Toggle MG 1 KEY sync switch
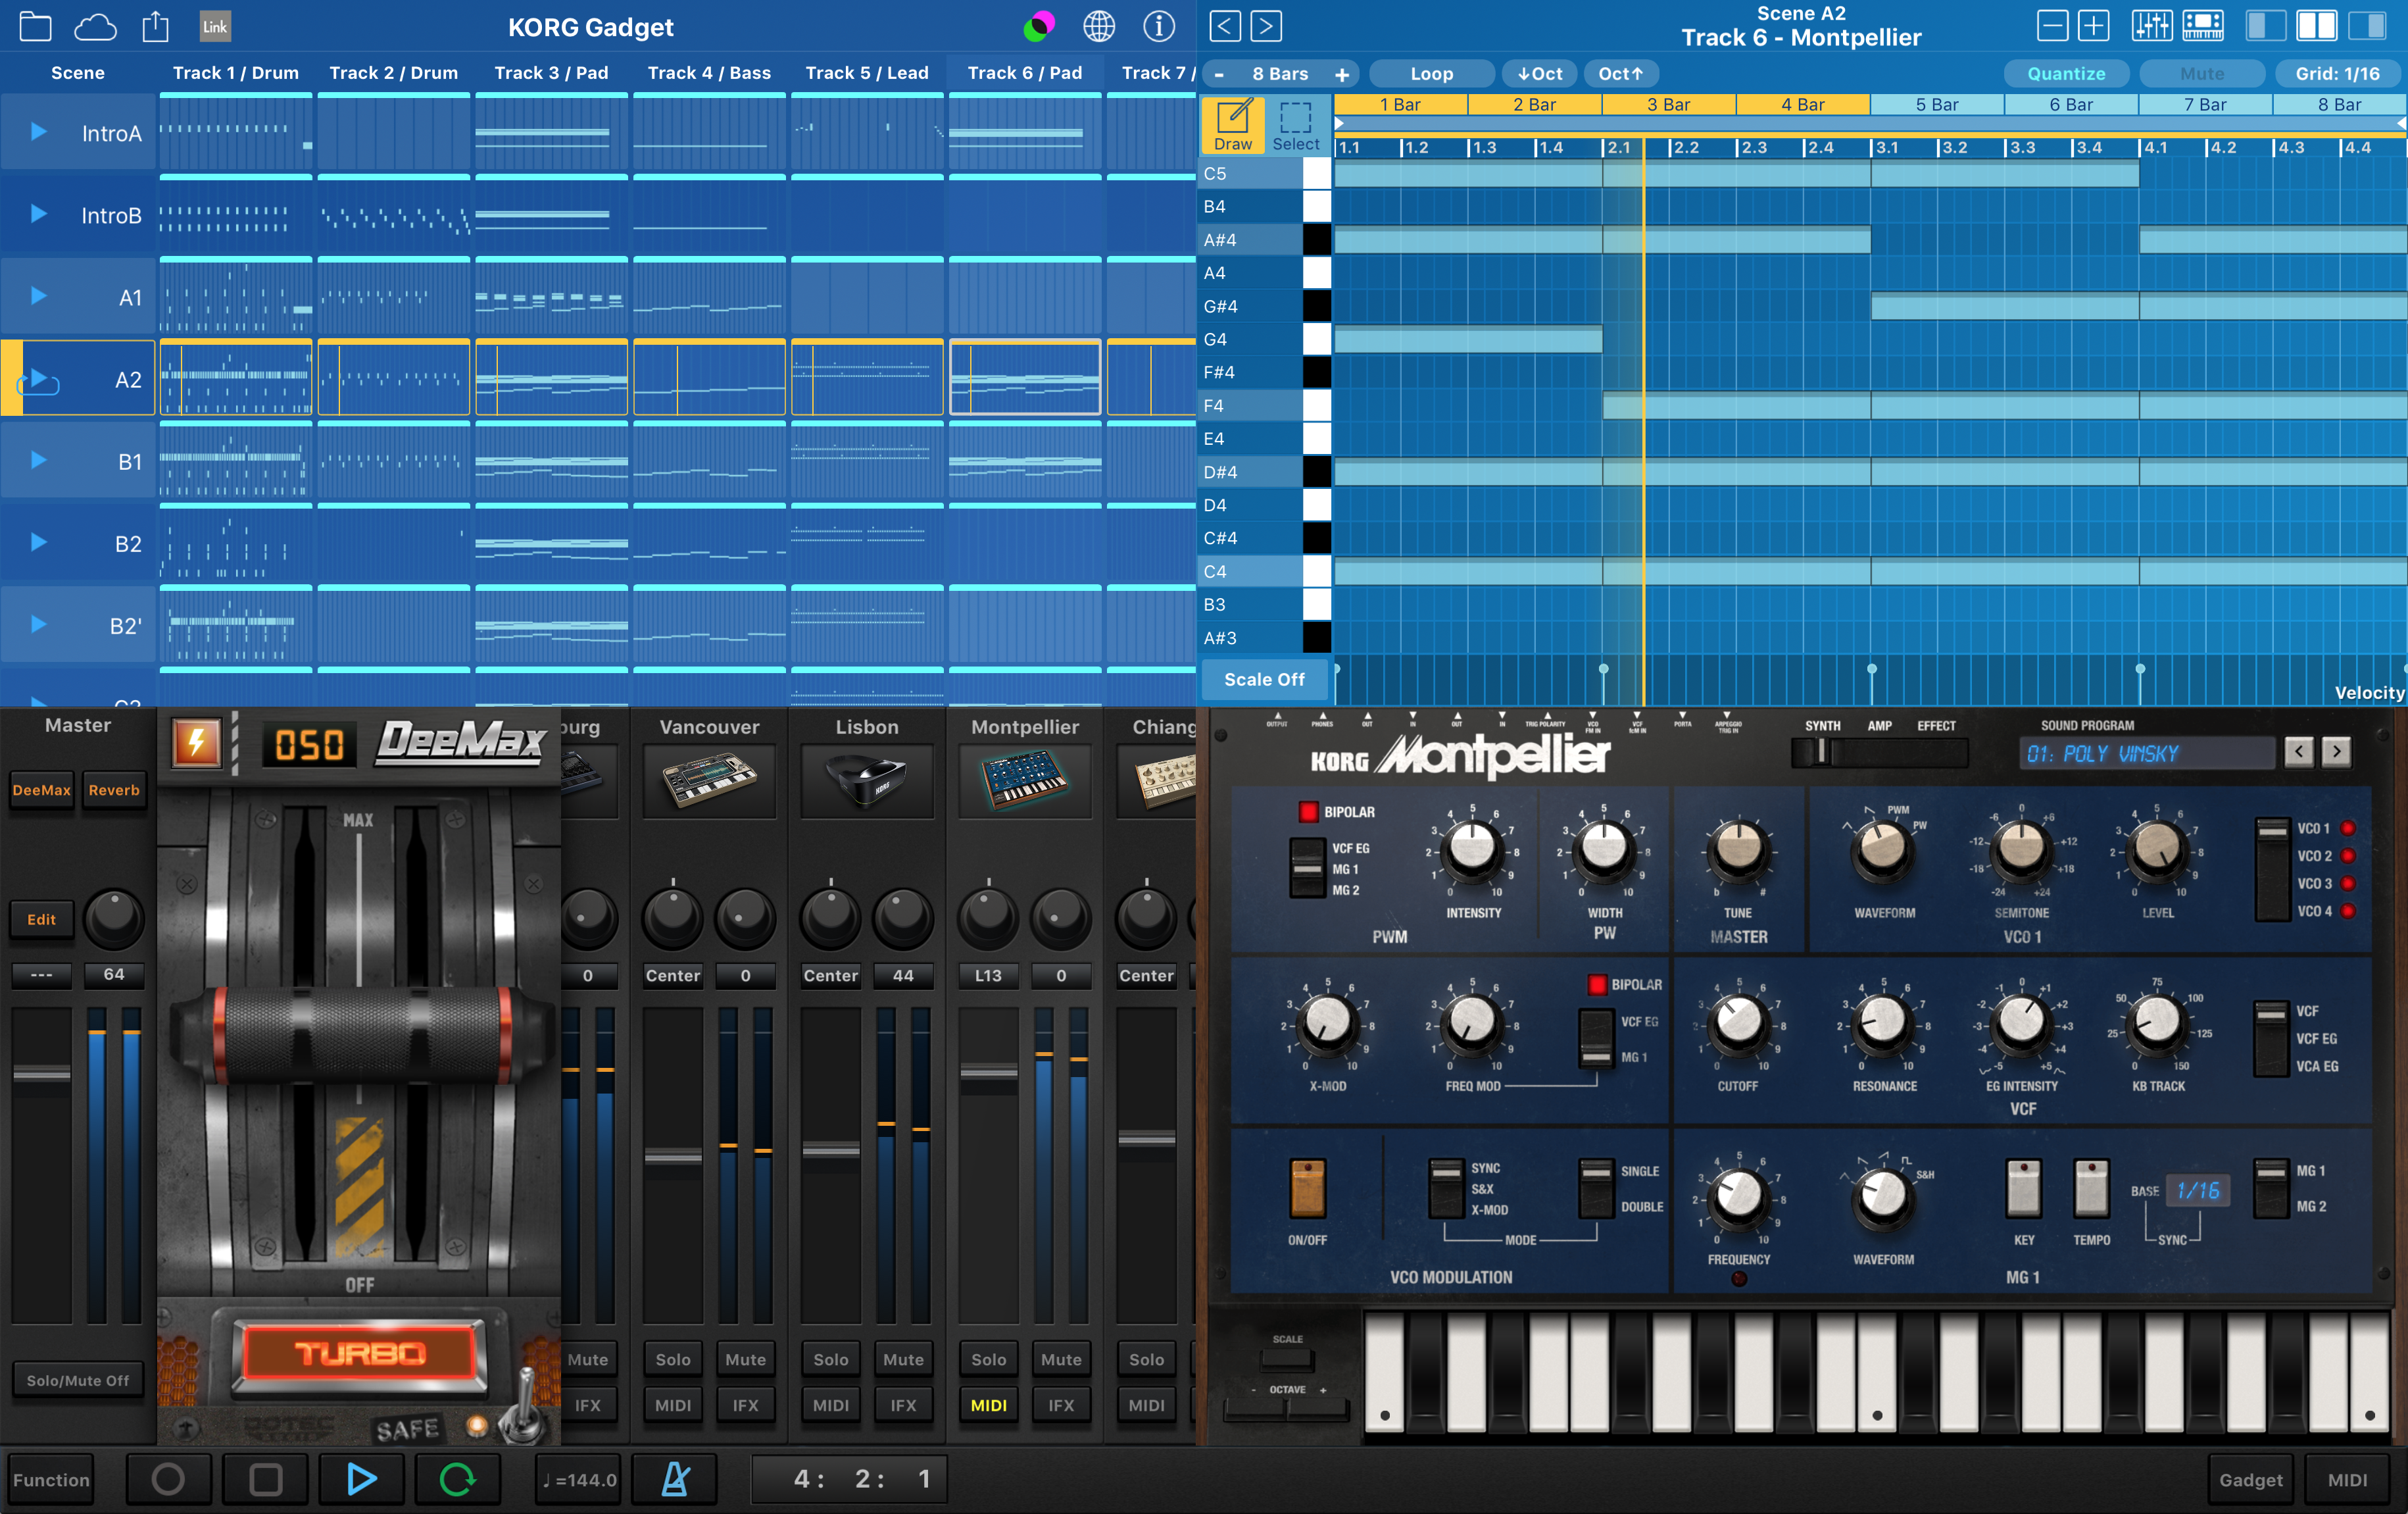2408x1514 pixels. click(2023, 1189)
